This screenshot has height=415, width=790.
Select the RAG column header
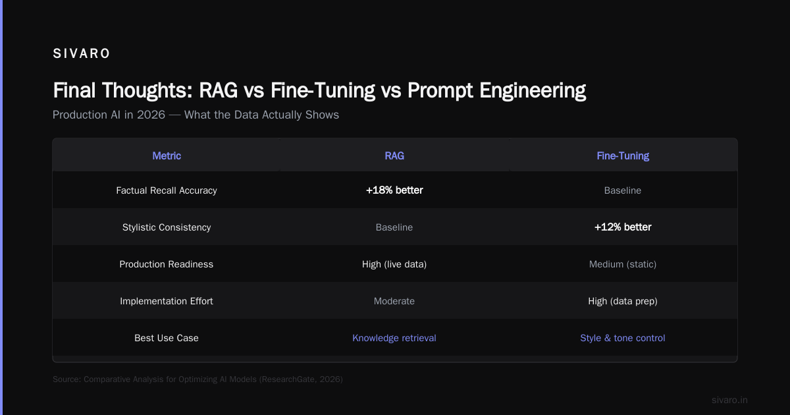coord(394,156)
